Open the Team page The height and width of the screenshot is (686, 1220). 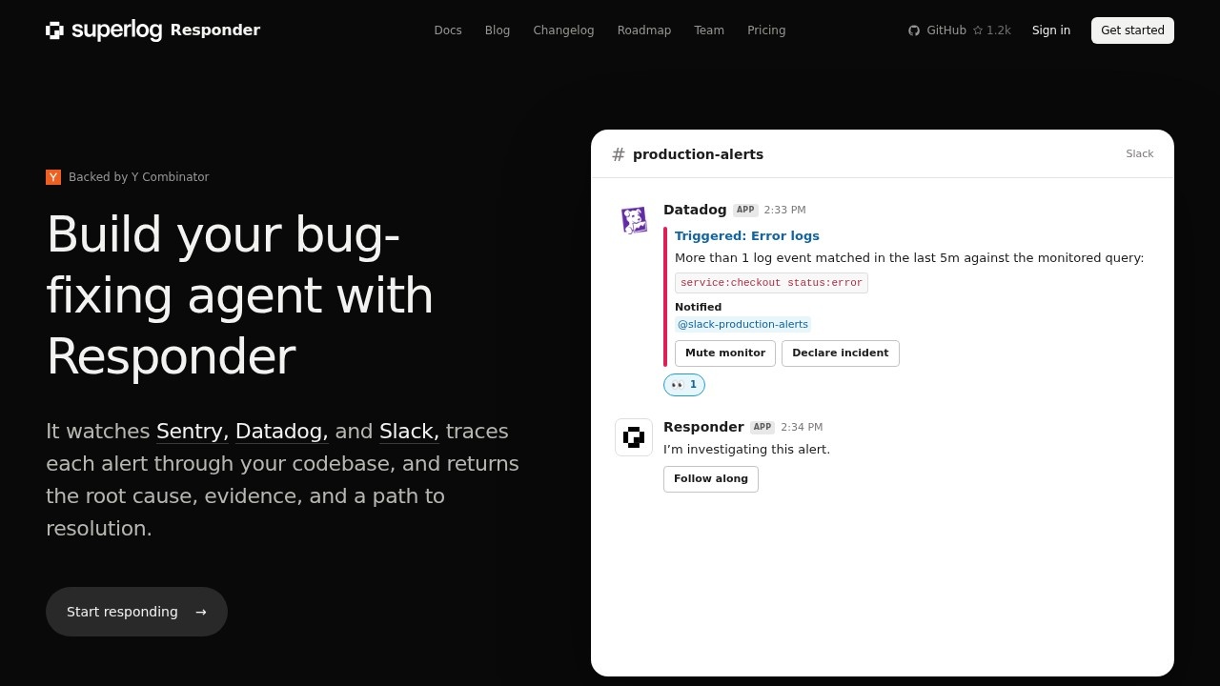[x=709, y=30]
